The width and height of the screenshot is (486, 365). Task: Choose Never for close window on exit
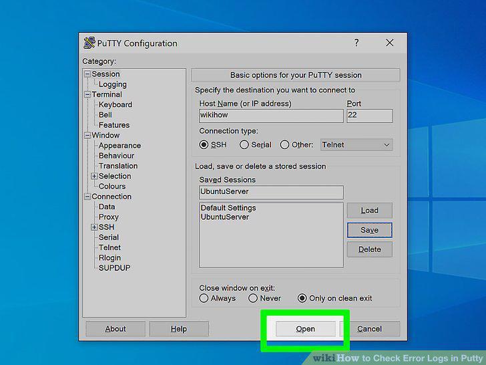pyautogui.click(x=253, y=298)
